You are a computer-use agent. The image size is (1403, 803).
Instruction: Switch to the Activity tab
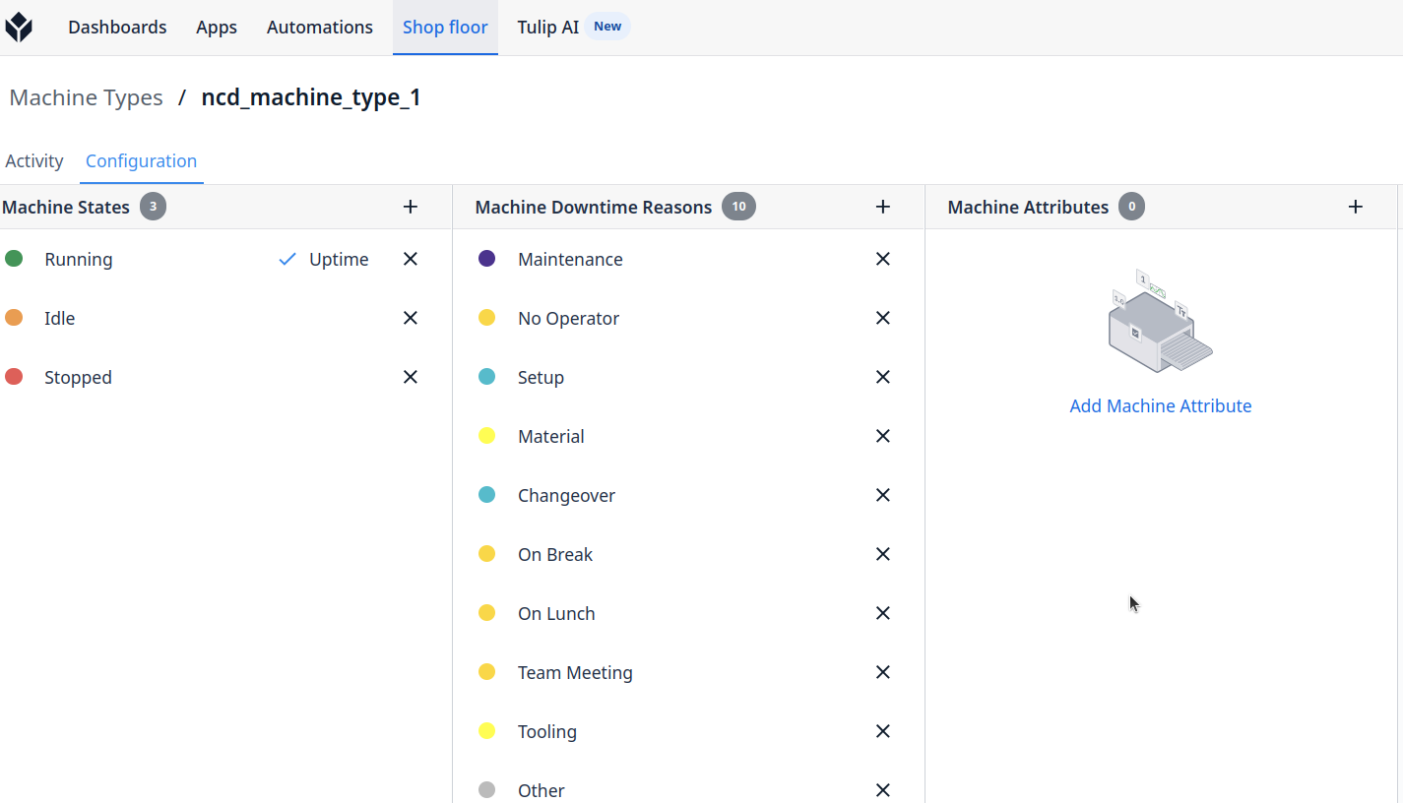(34, 161)
